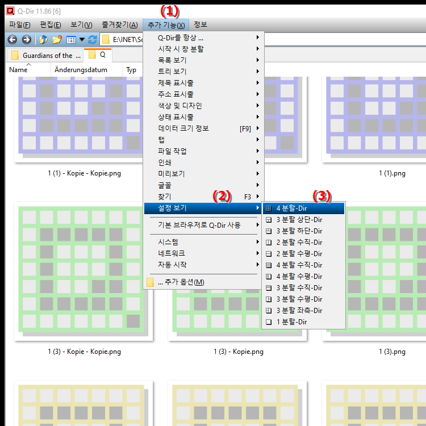Select 4 분할-Dir layout icon
This screenshot has height=426, width=426.
click(x=269, y=208)
